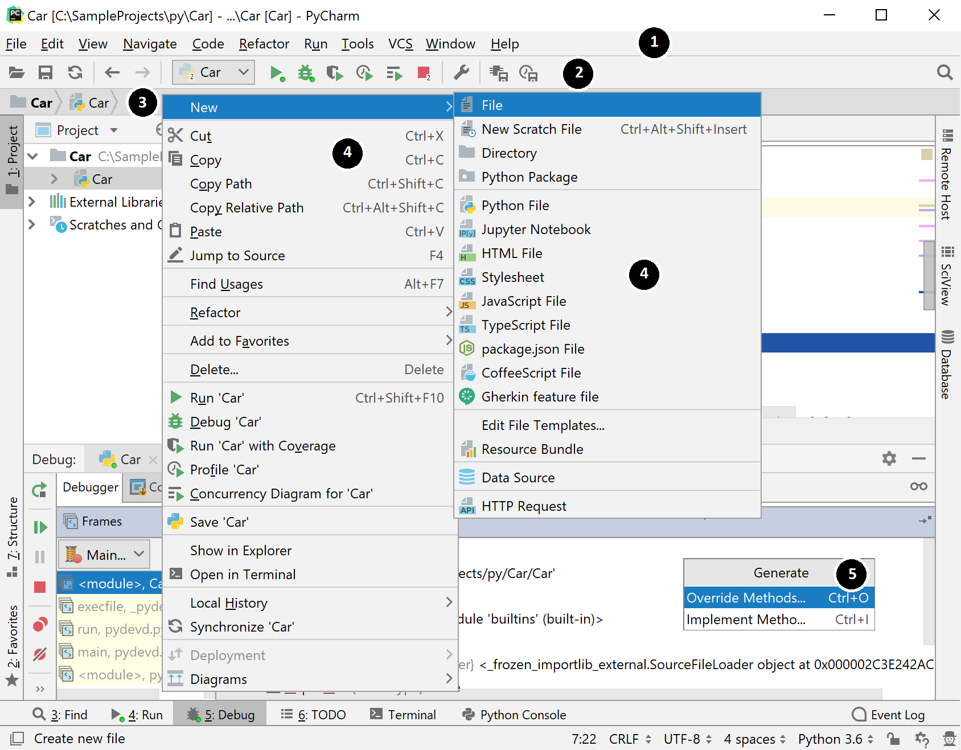Click the Concurrency Diagram toolbar icon
This screenshot has width=961, height=750.
click(394, 73)
